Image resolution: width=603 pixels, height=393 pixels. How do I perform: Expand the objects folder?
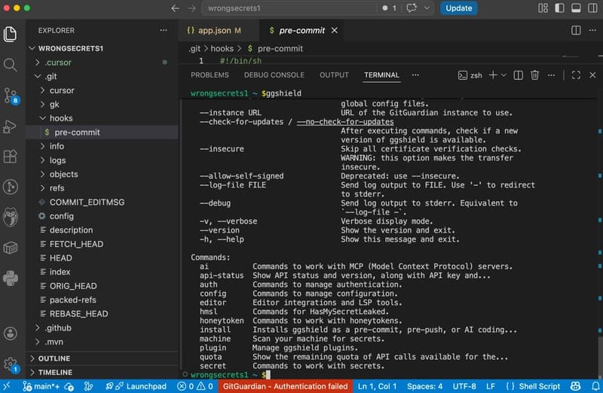[x=103, y=174]
